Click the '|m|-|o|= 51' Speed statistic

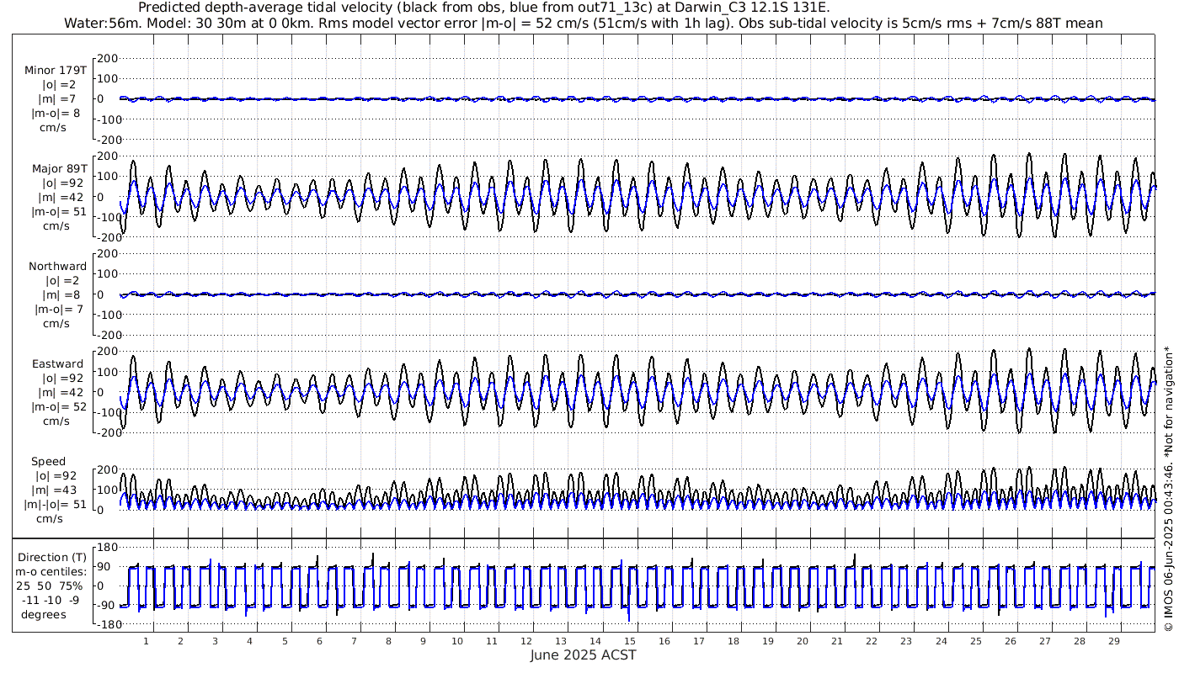(56, 505)
